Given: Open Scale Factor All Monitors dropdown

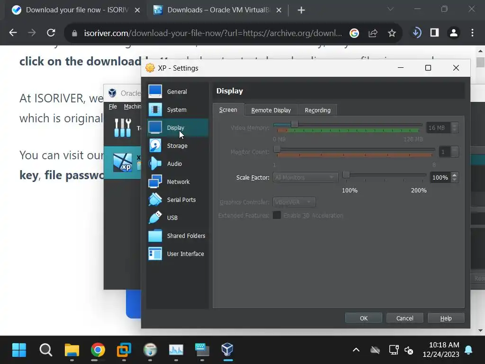Looking at the screenshot, I should point(305,177).
